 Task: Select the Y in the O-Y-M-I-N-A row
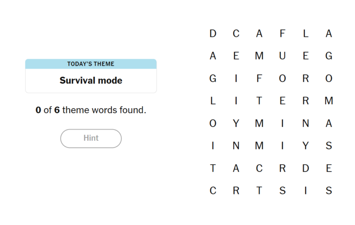(x=236, y=123)
